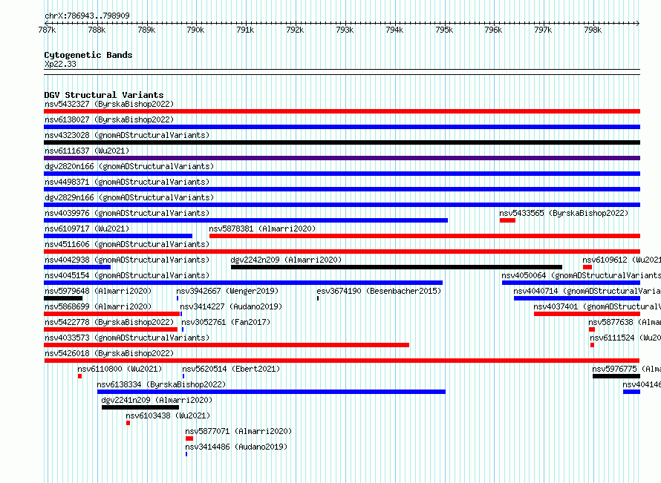Open nsv5426018 (ByrskaBishop2022) label
661x483 pixels.
109,353
